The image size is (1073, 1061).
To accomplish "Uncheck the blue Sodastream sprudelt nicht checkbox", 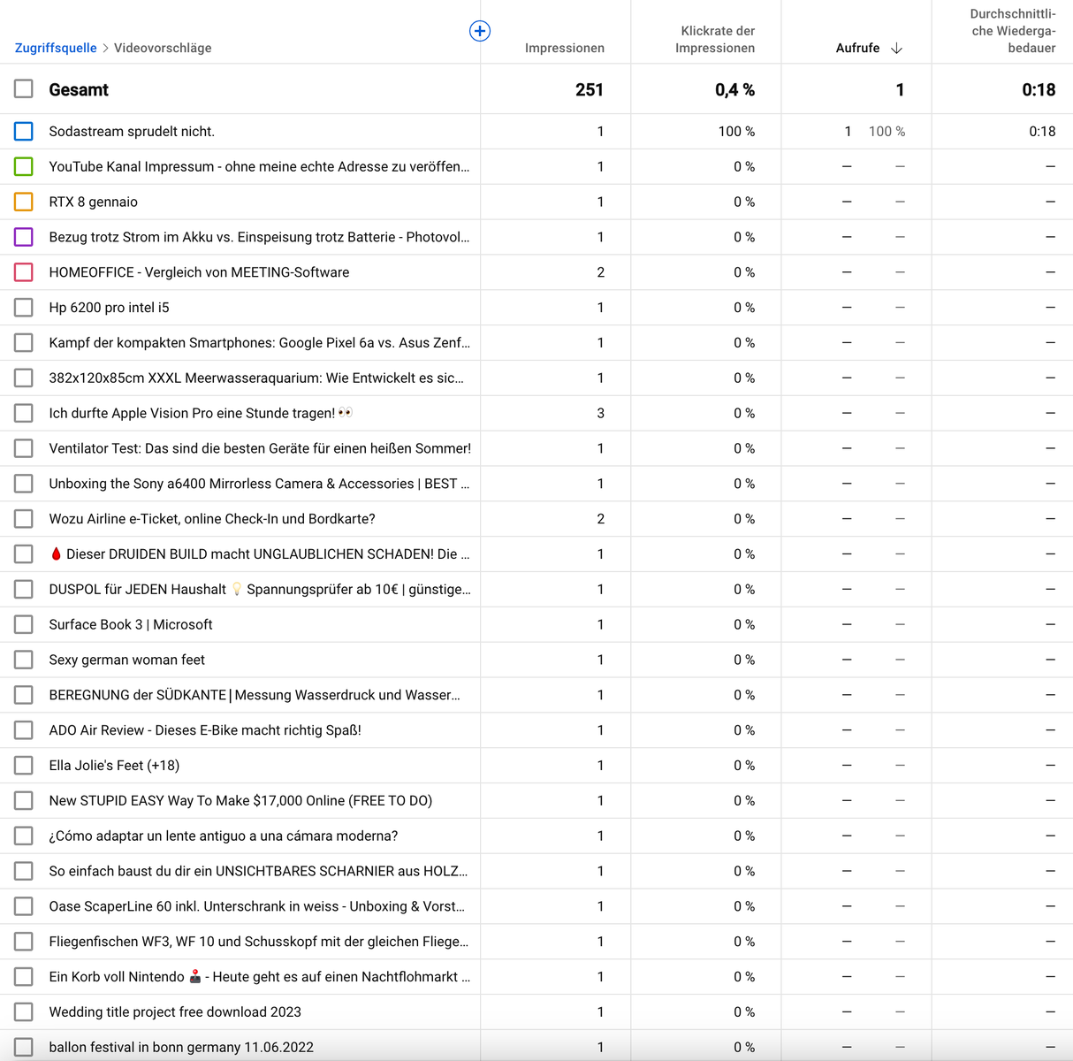I will 24,132.
